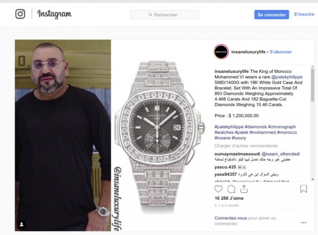Open insaneluxurylife profile avatar

pyautogui.click(x=221, y=52)
